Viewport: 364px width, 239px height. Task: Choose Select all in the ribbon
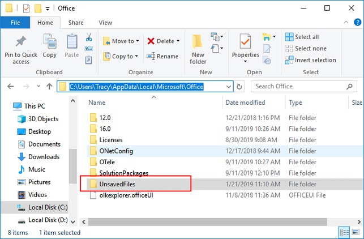click(x=302, y=37)
